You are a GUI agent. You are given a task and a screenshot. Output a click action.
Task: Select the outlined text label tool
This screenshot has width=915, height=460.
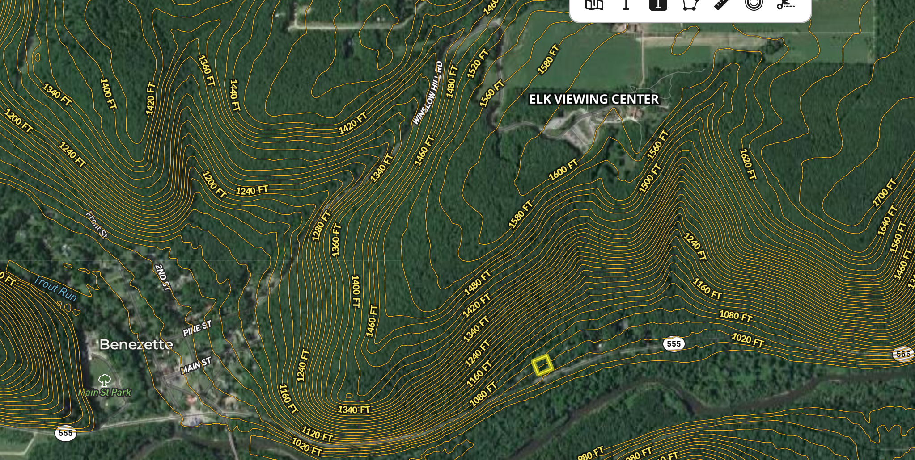627,4
